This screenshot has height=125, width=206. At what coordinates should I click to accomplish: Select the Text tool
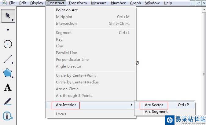tap(8, 88)
